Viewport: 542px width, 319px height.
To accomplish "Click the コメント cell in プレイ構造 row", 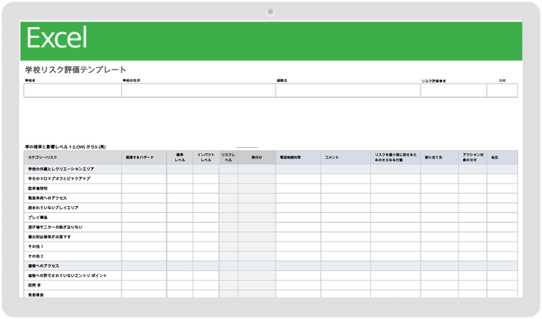I will [x=345, y=218].
